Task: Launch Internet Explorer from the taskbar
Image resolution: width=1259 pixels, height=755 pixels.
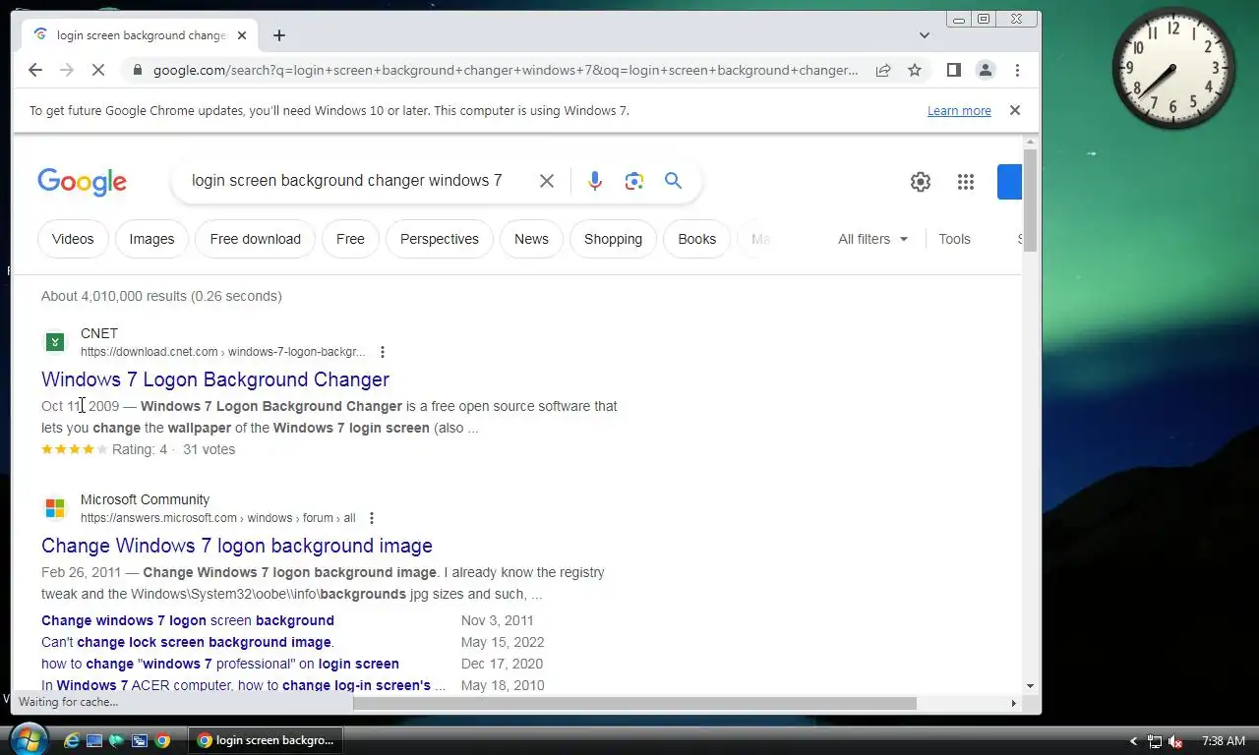Action: click(72, 741)
